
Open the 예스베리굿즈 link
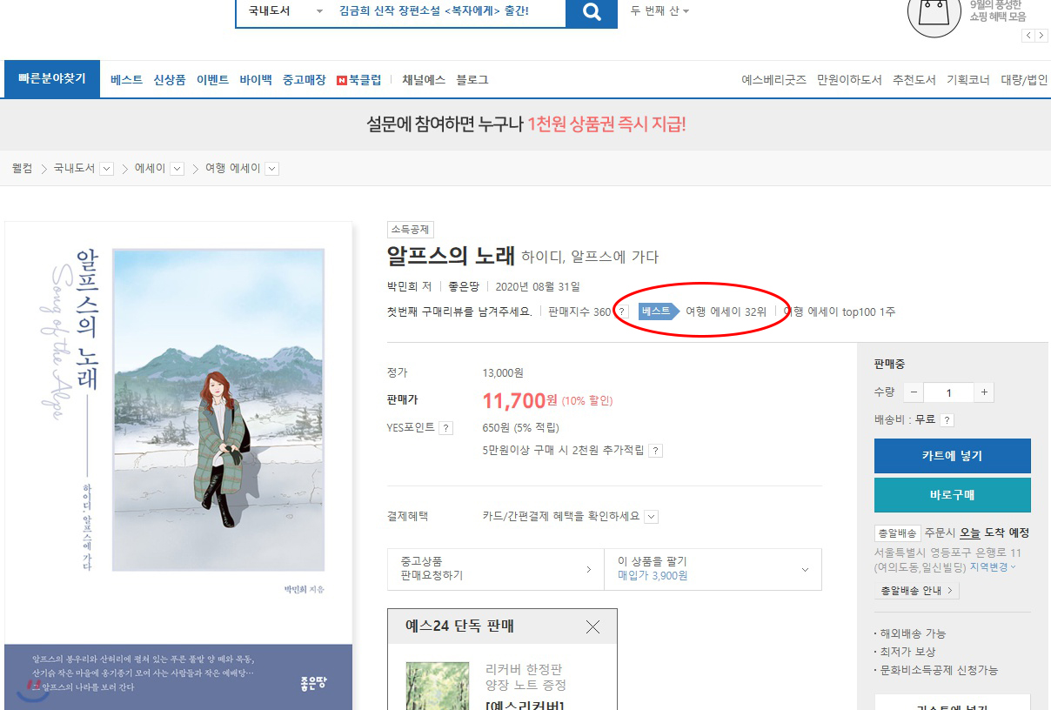(774, 80)
